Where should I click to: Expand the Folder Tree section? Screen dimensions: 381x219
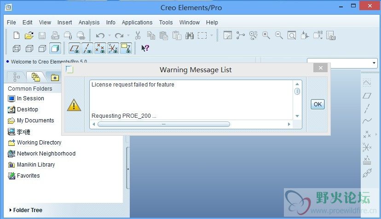click(x=25, y=210)
